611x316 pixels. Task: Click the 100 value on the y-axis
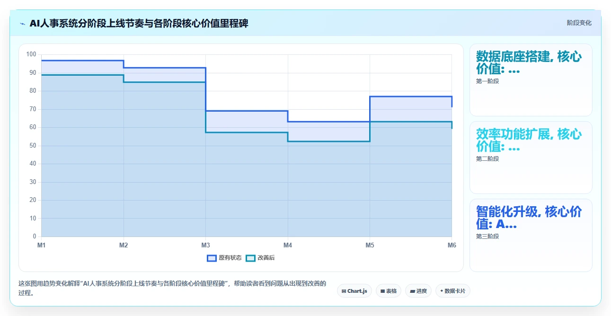[31, 54]
